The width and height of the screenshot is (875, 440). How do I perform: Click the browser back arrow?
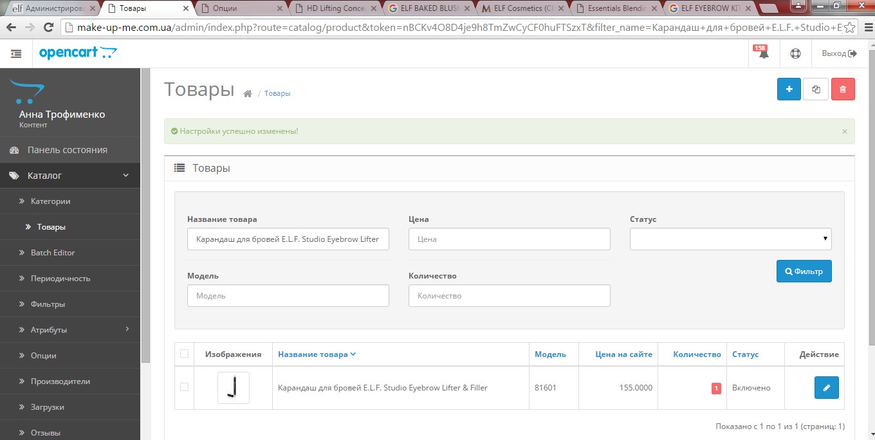[x=11, y=28]
